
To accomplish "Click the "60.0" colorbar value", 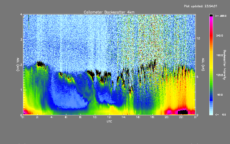I will click(220, 95).
